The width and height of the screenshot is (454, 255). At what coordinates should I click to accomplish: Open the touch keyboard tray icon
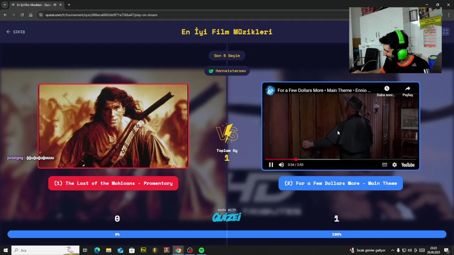click(422, 250)
